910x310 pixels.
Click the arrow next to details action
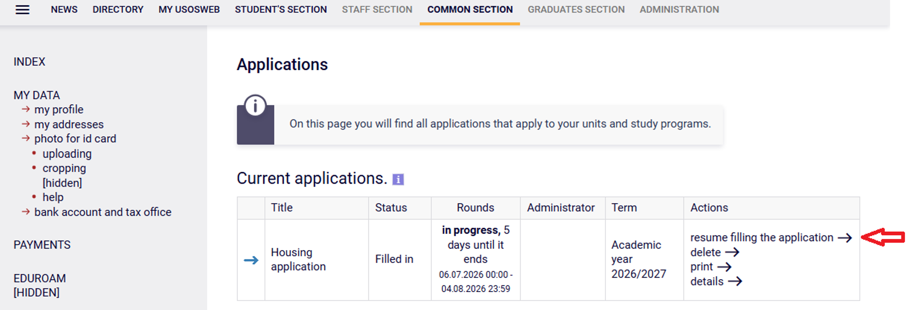[735, 281]
